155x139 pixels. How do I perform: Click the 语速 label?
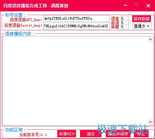pyautogui.click(x=115, y=19)
